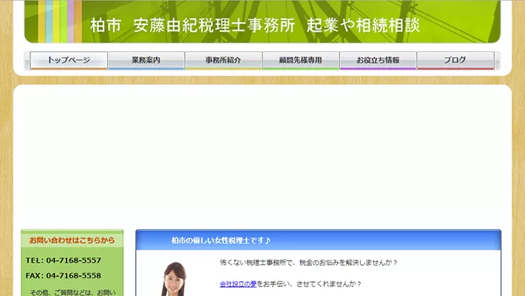Open the トップページ navigation tab
The height and width of the screenshot is (296, 525).
point(69,60)
